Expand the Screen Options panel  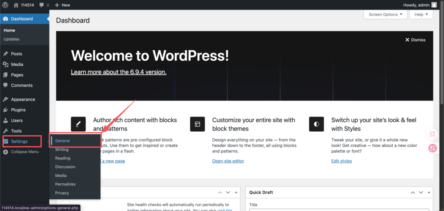(385, 14)
